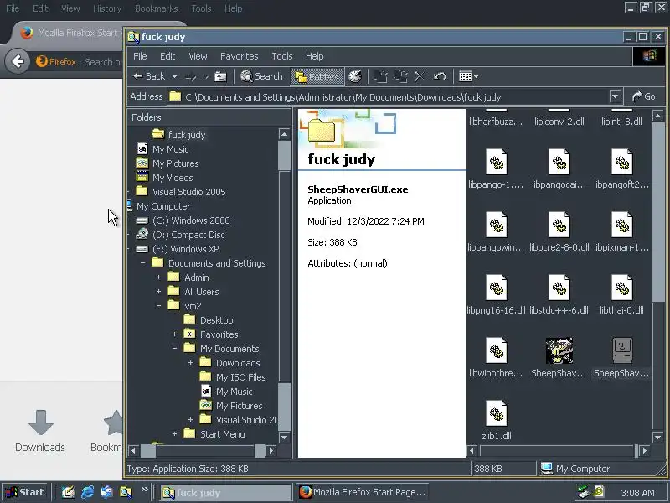Open the Address bar dropdown
The height and width of the screenshot is (503, 670).
[x=615, y=96]
